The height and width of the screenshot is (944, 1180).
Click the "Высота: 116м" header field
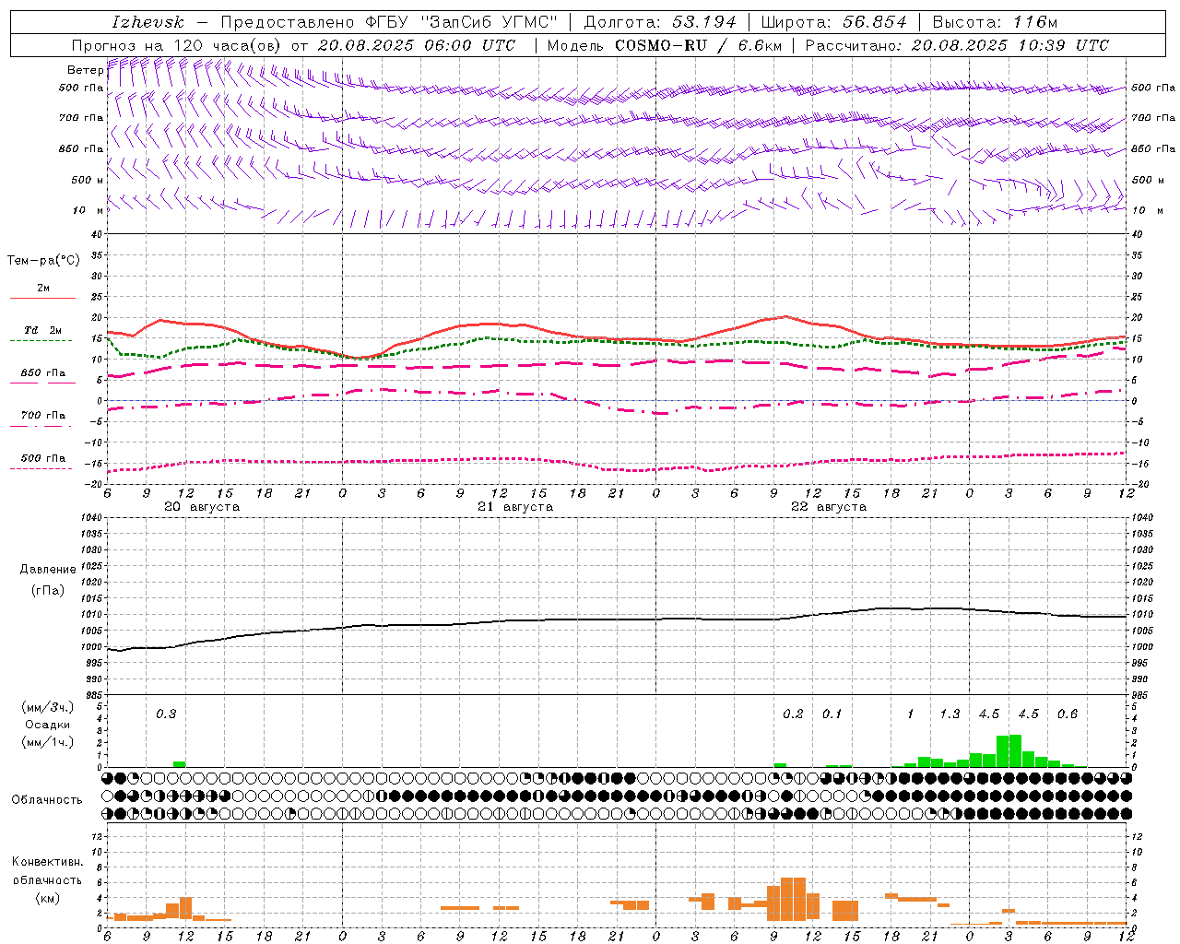995,22
